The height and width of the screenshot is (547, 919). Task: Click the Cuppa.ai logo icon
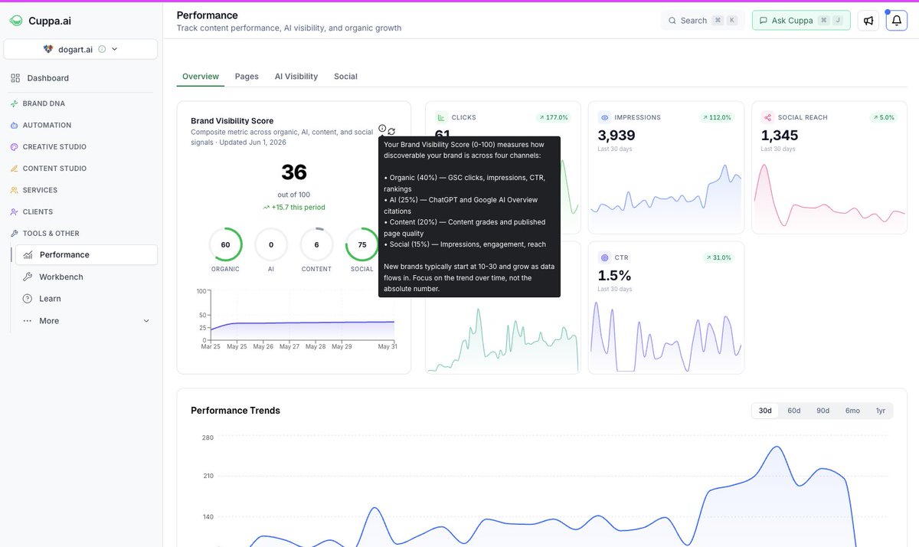(x=16, y=21)
